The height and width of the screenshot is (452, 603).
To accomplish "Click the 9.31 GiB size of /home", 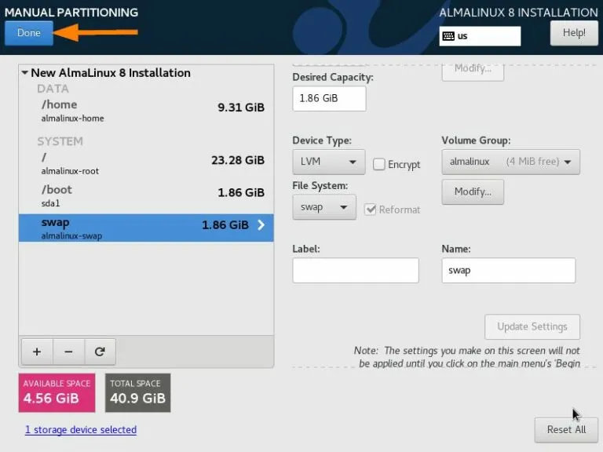I will pos(241,108).
